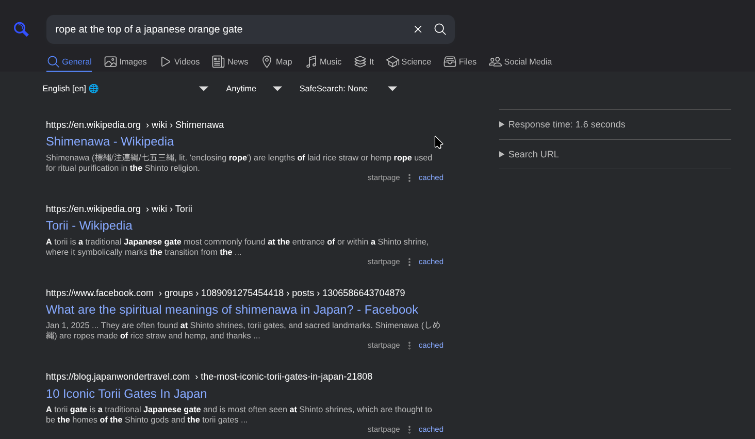Open the three-dot menu for Shimenawa result
Viewport: 755px width, 439px height.
(409, 178)
